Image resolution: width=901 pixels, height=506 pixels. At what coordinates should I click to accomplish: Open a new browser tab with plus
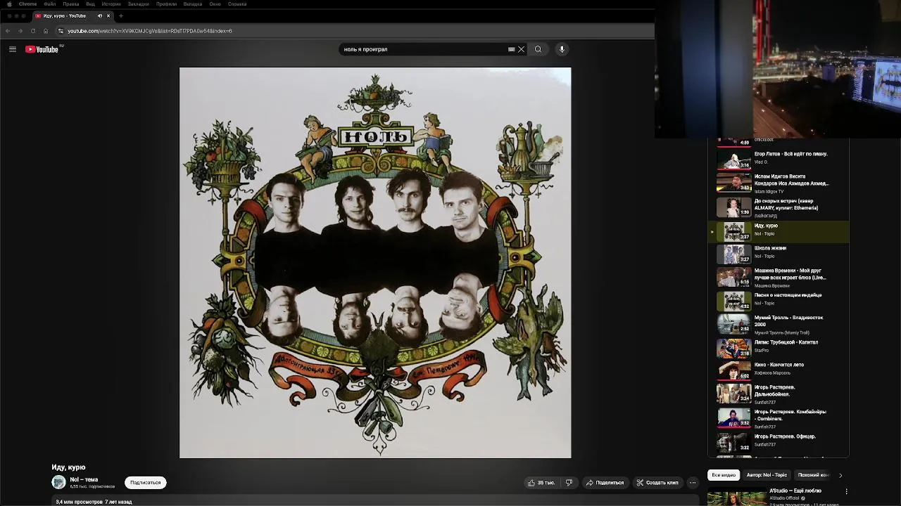tap(121, 15)
